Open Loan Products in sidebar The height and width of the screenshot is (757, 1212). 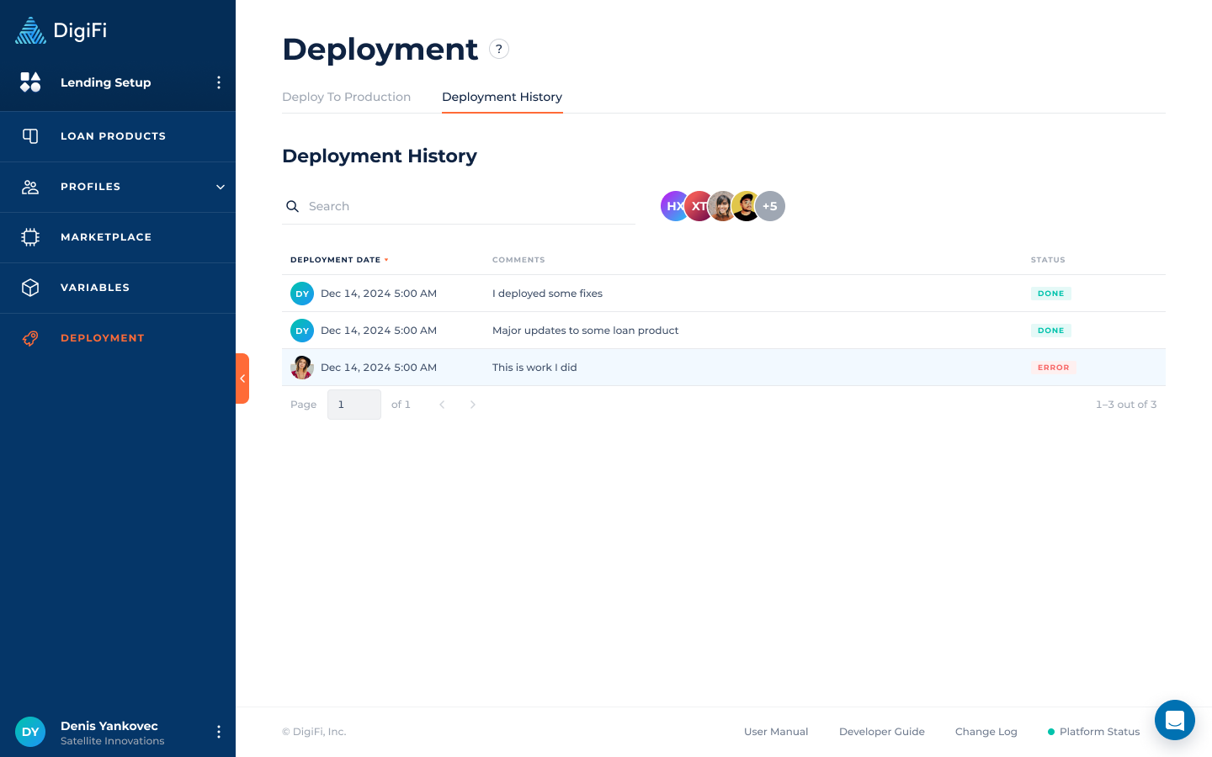coord(118,136)
